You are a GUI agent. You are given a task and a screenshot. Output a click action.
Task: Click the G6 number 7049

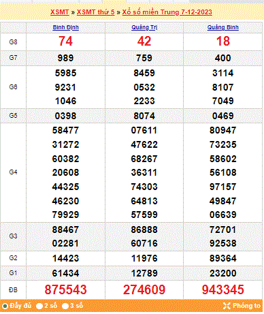pyautogui.click(x=223, y=101)
